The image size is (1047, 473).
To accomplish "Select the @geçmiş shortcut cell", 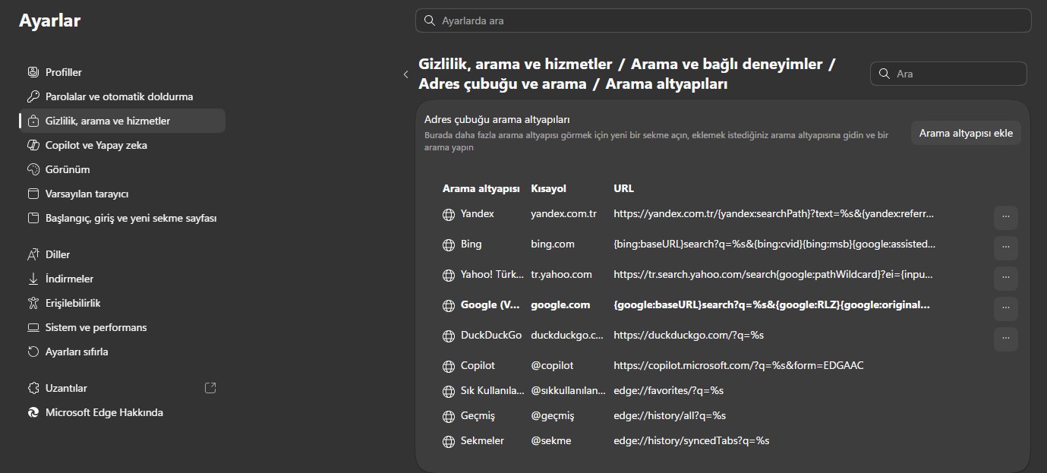I will click(553, 416).
